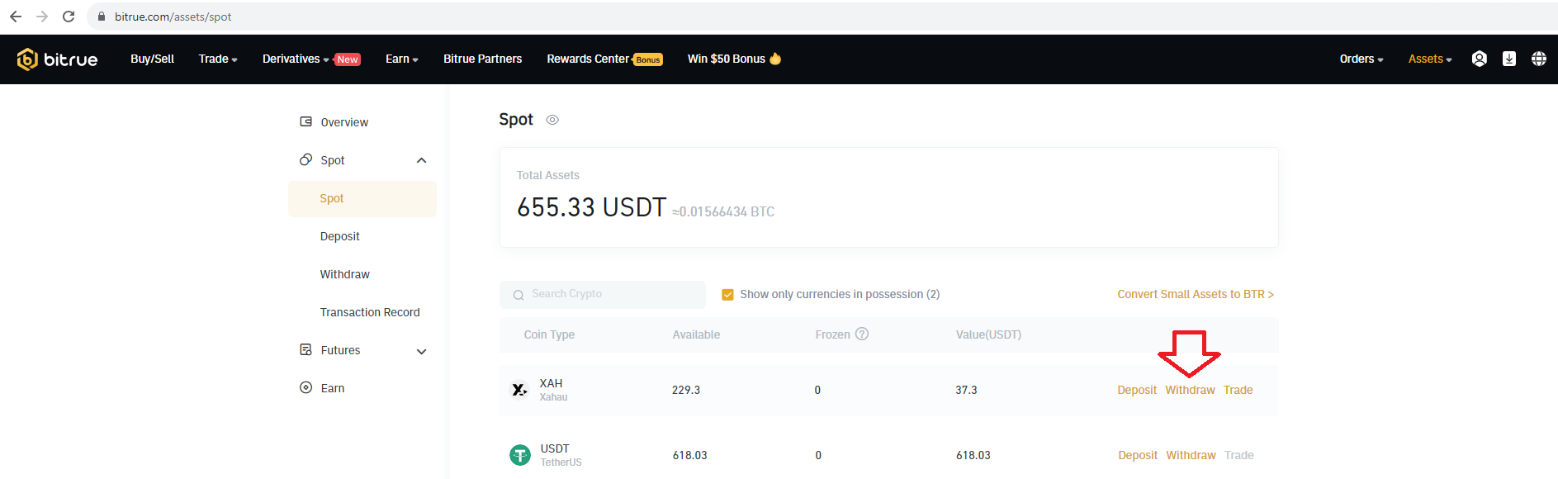Viewport: 1558px width, 479px height.
Task: Uncheck Show only currencies in possession
Action: tap(727, 295)
